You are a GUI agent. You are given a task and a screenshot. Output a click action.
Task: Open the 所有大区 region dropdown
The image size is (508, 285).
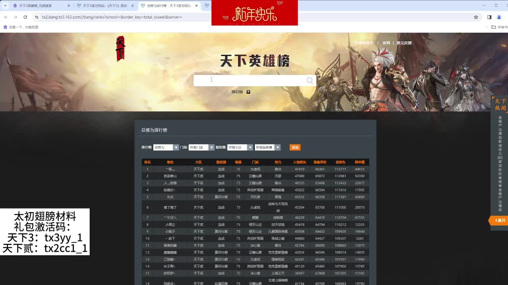coord(240,147)
